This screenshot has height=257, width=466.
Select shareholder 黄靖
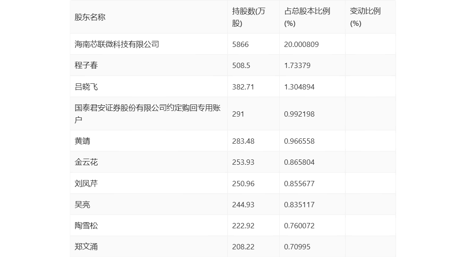(x=82, y=141)
